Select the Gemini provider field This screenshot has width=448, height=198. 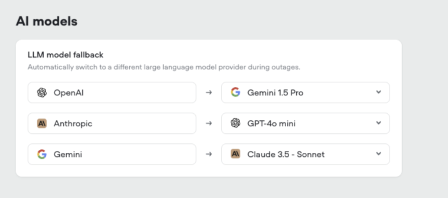tap(112, 154)
